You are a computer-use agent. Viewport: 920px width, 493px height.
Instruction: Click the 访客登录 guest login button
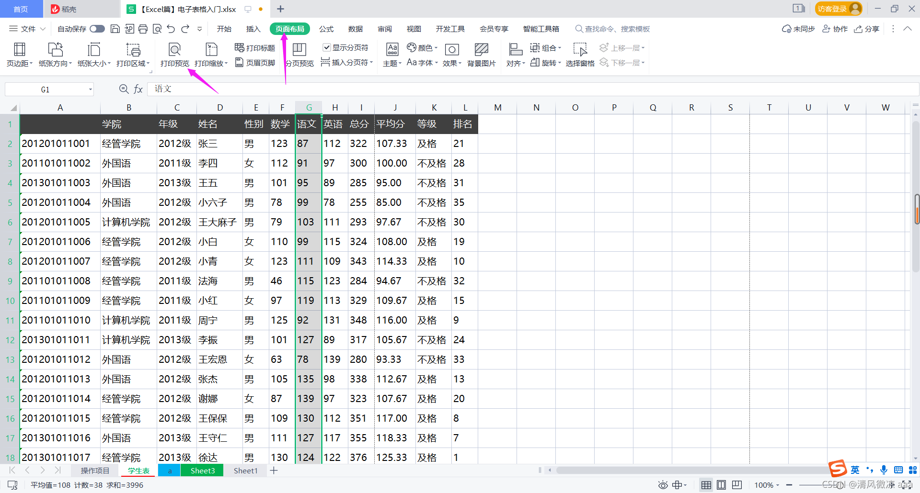838,9
